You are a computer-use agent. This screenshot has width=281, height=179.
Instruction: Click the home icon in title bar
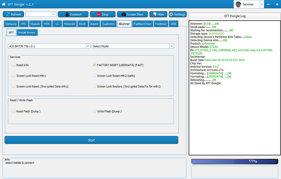pos(4,4)
